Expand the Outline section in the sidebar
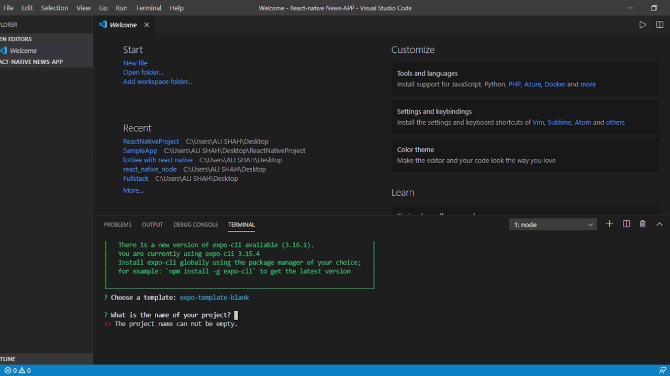Screen dimensions: 670x376 tap(47, 359)
